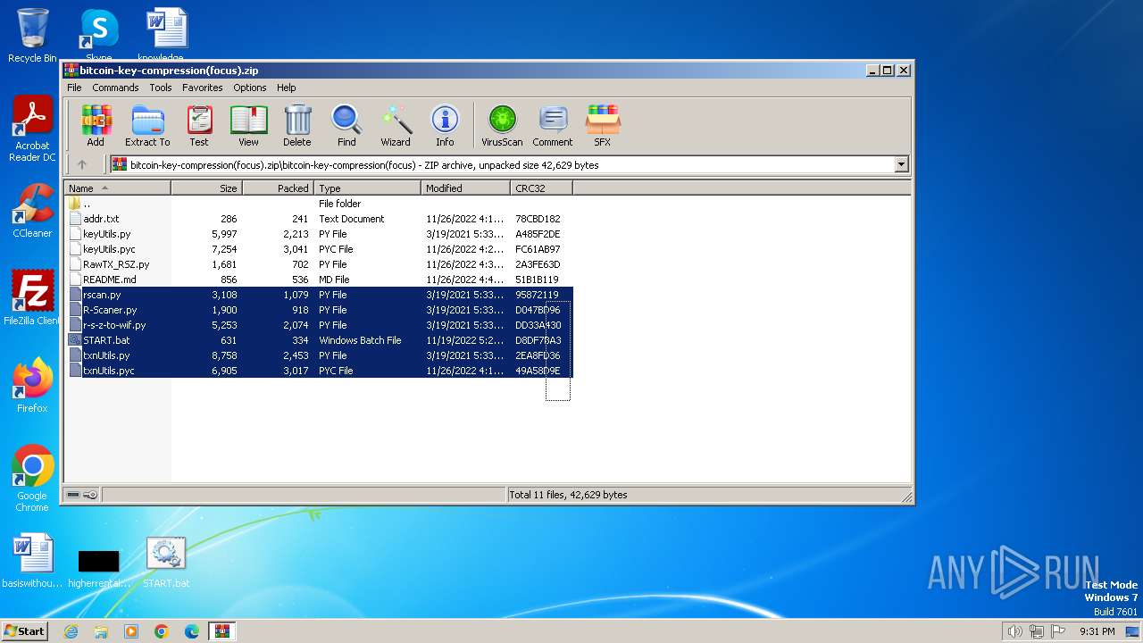Screen dimensions: 1143x643
Task: Select the Firefox desktop icon
Action: [32, 386]
